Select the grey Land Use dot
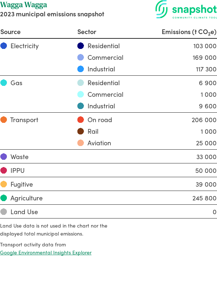 click(x=4, y=212)
